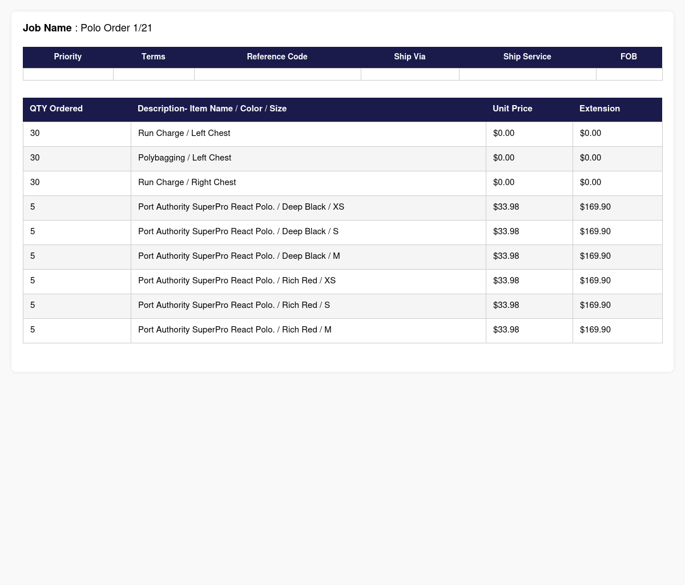Select the Rich Red / M polo description
This screenshot has width=685, height=585.
pyautogui.click(x=235, y=330)
